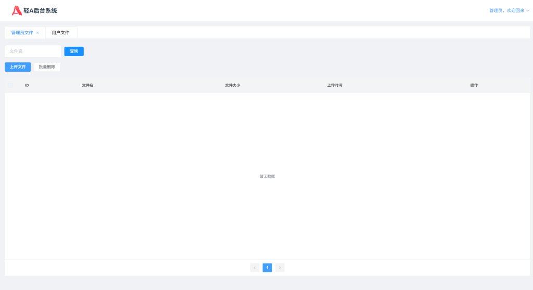Click the 暂无数据 empty table message
Viewport: 533px width, 290px height.
[x=267, y=176]
